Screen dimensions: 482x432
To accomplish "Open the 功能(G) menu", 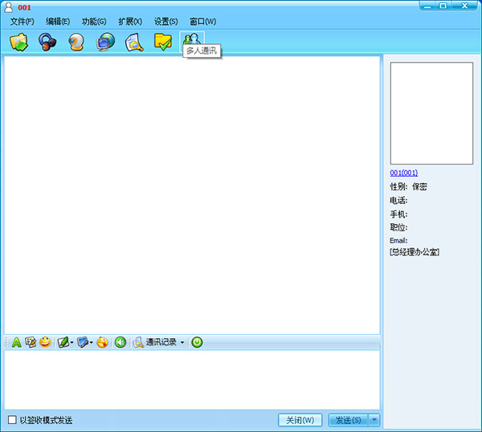I will [x=94, y=22].
